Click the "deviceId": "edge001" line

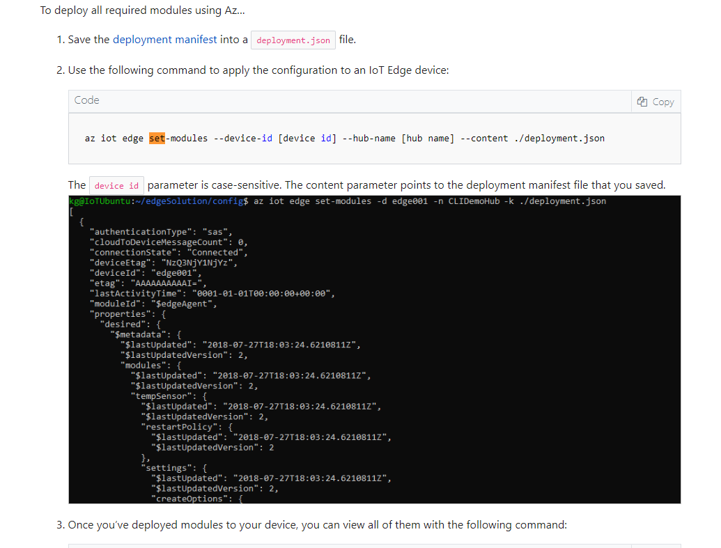tap(146, 273)
